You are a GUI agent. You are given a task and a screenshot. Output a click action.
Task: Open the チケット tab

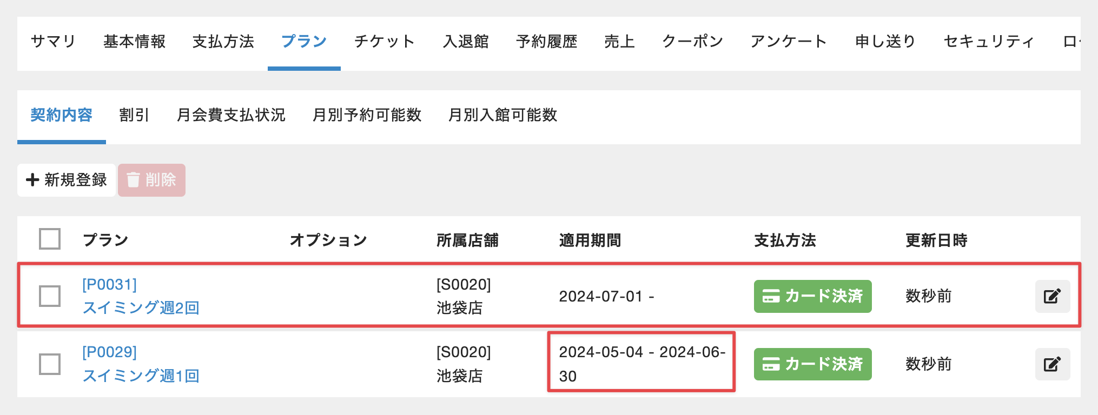[385, 42]
